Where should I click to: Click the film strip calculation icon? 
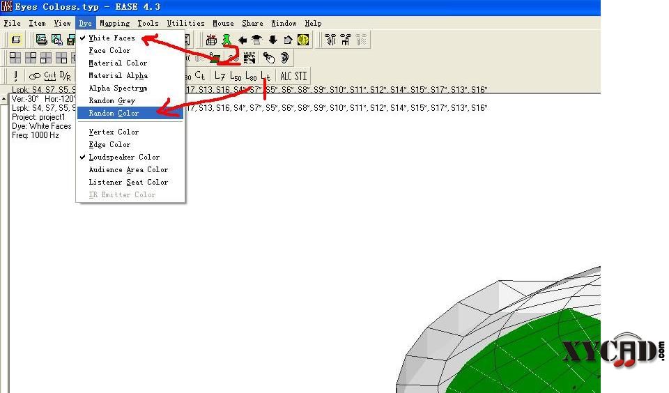coord(249,58)
